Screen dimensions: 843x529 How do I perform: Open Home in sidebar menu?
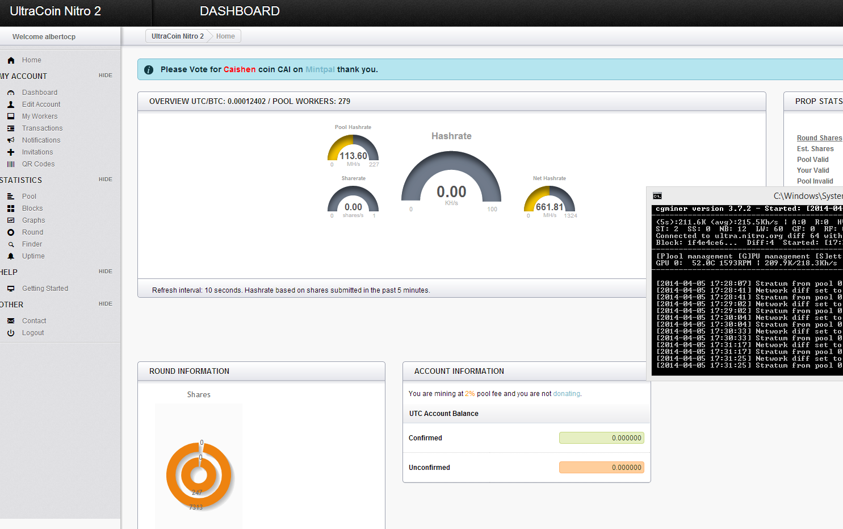32,60
